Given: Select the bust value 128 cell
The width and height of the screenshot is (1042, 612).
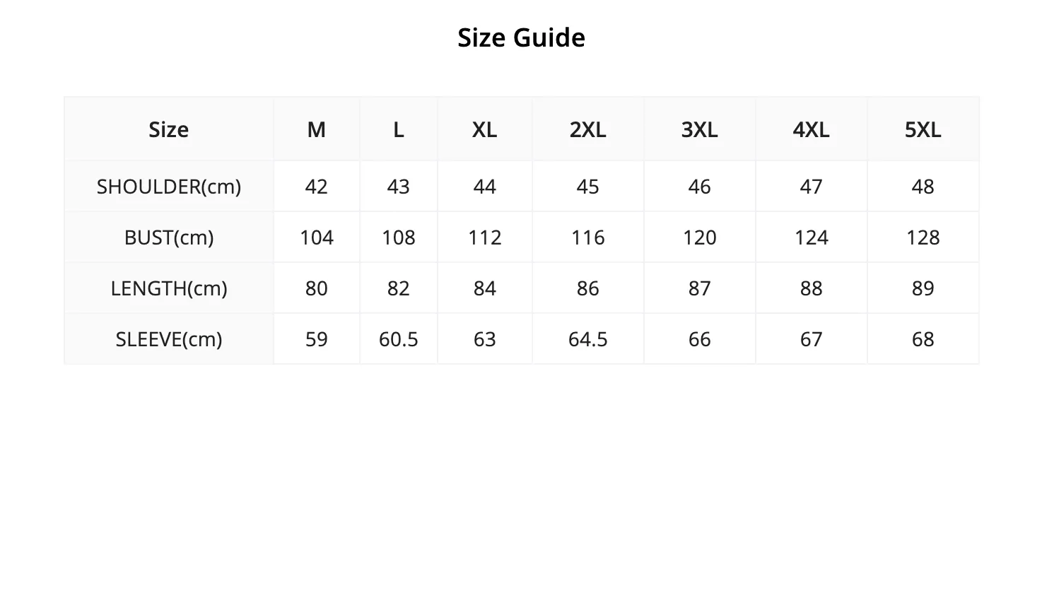Looking at the screenshot, I should point(923,237).
